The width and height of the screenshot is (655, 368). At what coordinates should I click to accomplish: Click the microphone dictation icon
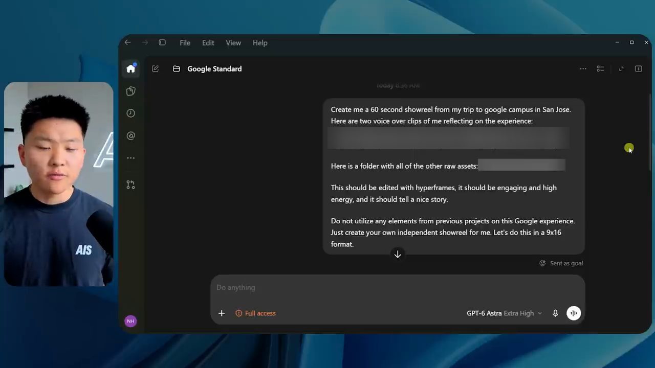pos(555,313)
